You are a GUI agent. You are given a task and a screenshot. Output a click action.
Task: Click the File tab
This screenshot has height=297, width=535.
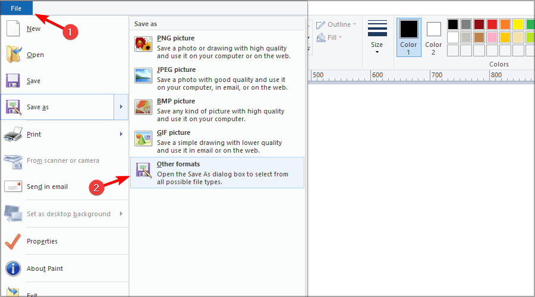click(16, 8)
